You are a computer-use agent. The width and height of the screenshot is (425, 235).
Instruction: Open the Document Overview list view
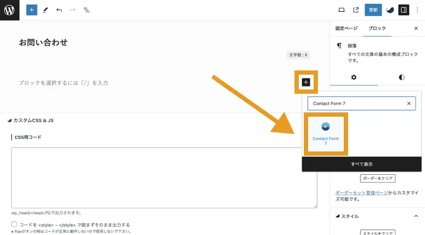pyautogui.click(x=86, y=10)
